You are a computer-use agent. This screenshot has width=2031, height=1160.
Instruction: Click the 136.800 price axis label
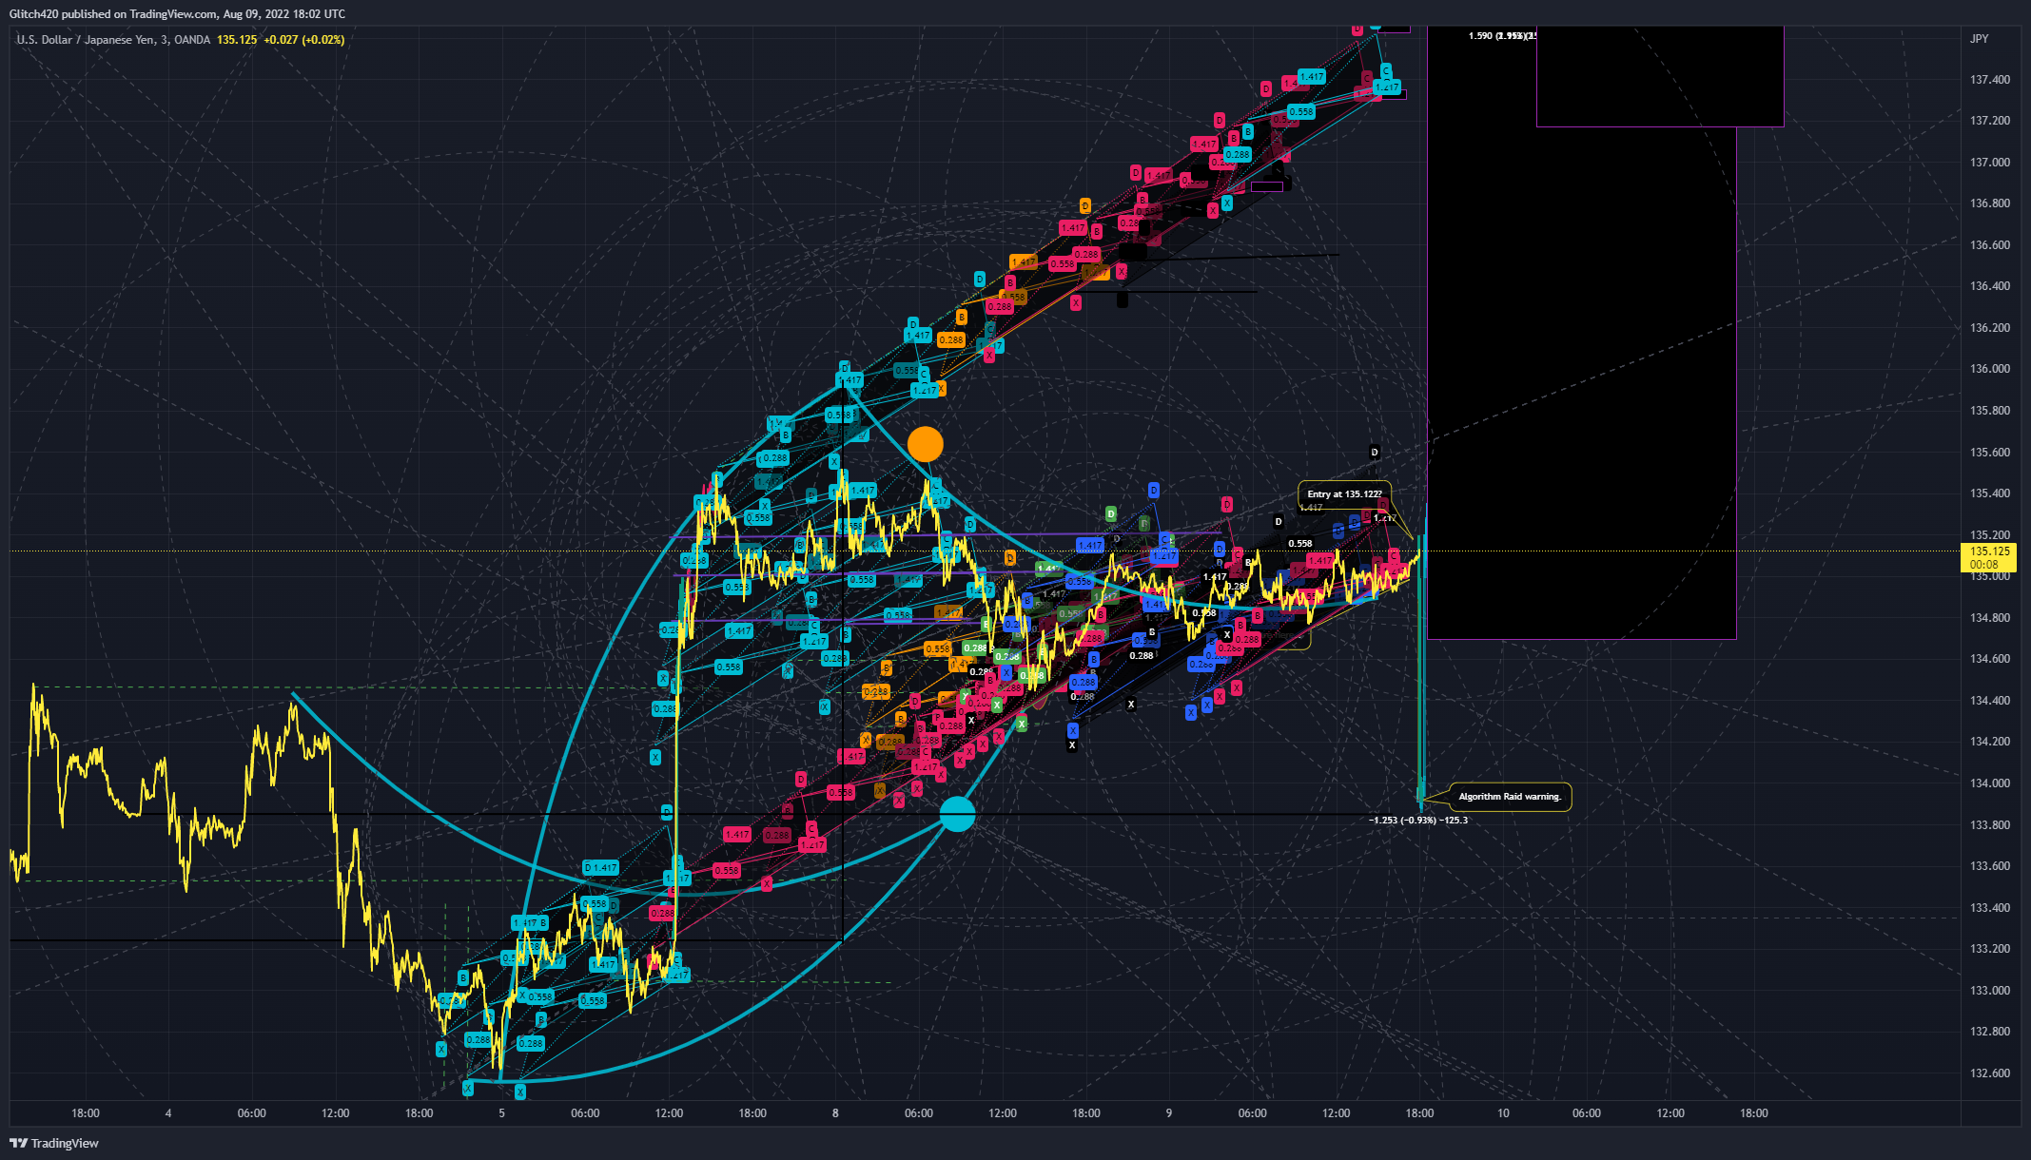click(1990, 203)
